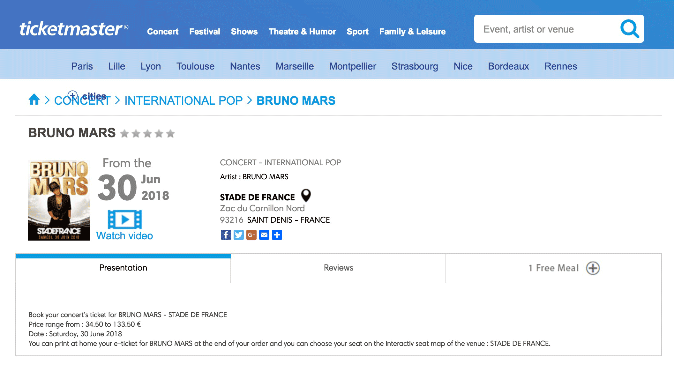Select Toulouse city link
Screen dimensions: 674x365
tap(195, 66)
